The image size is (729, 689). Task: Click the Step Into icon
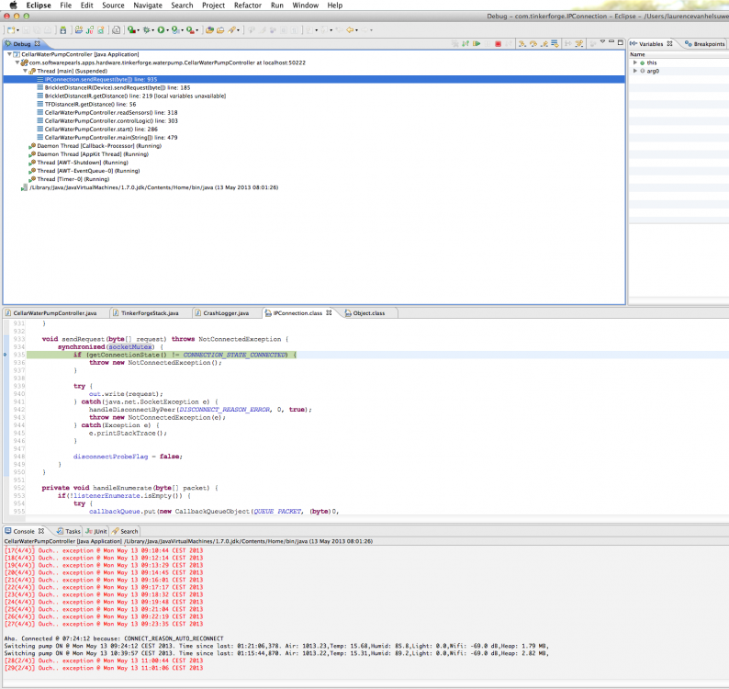(522, 43)
